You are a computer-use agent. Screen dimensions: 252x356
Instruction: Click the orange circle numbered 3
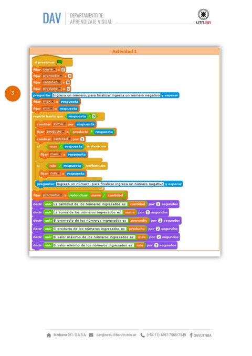pyautogui.click(x=13, y=93)
